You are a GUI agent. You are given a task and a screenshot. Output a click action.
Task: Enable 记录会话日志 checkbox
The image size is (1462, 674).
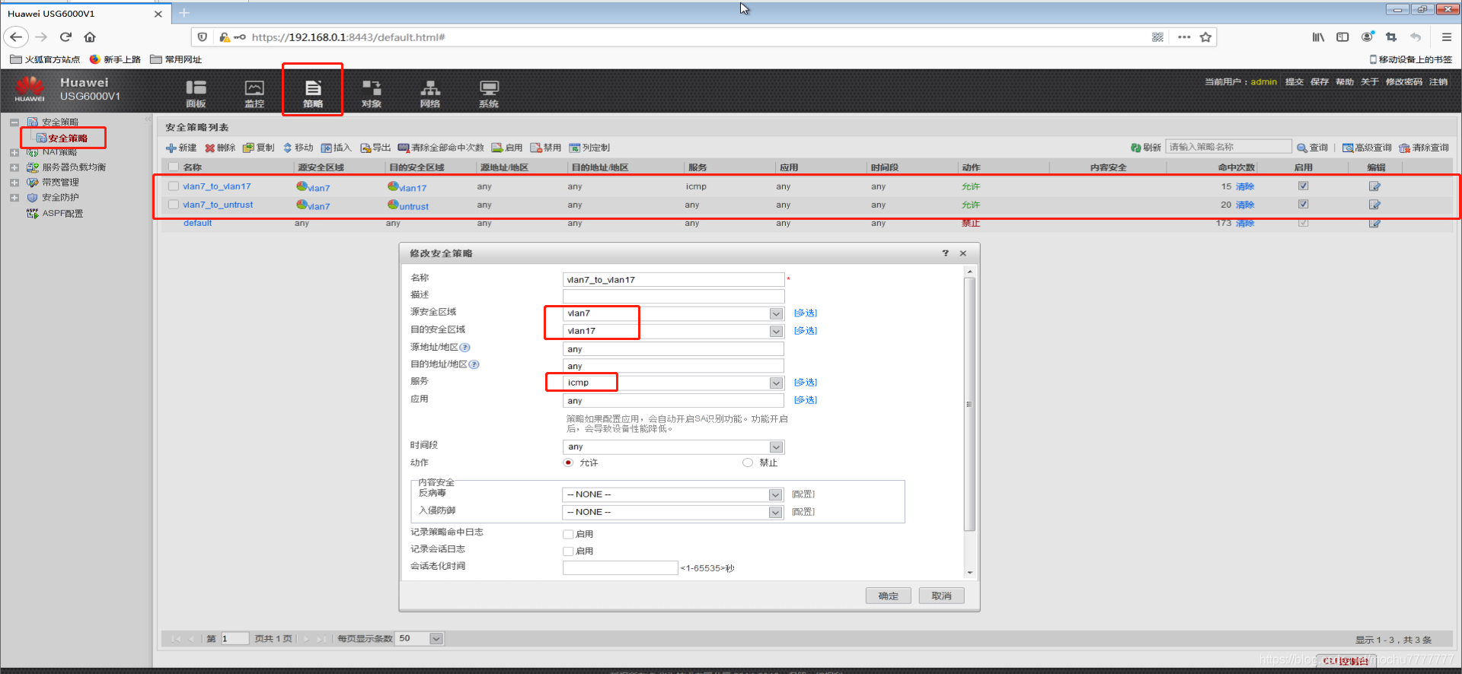point(568,551)
